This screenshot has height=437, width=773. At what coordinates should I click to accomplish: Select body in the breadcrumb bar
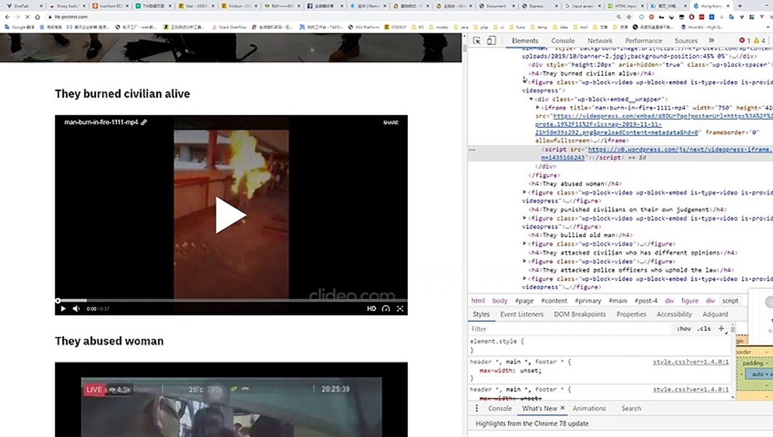500,300
